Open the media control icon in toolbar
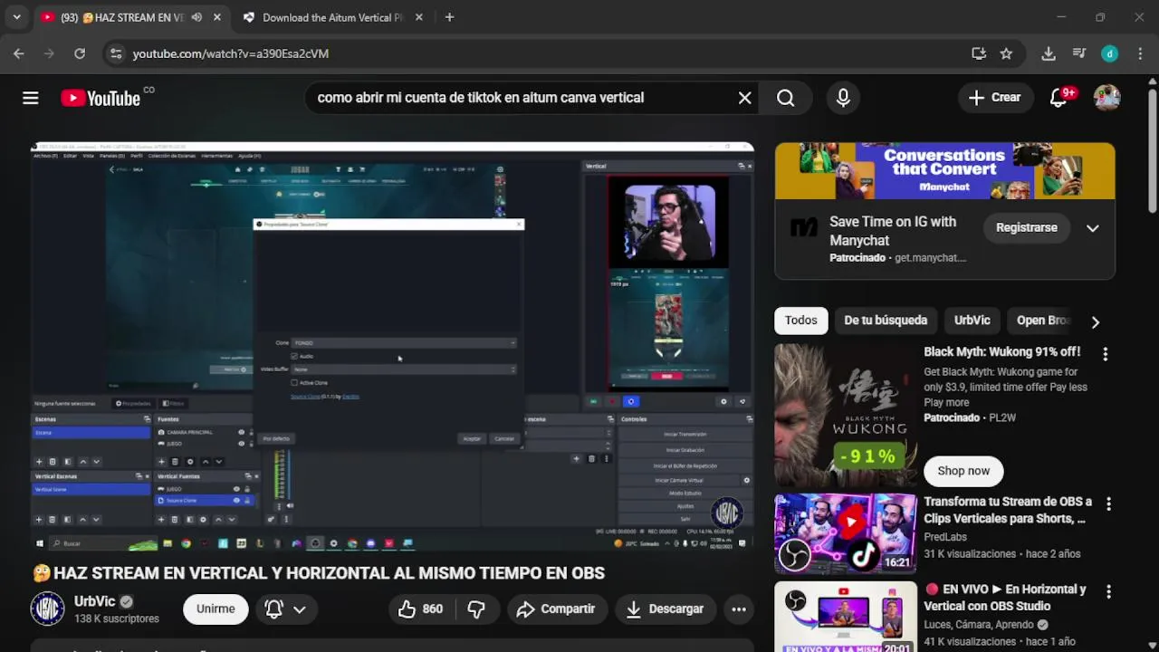This screenshot has height=652, width=1159. pyautogui.click(x=1079, y=53)
